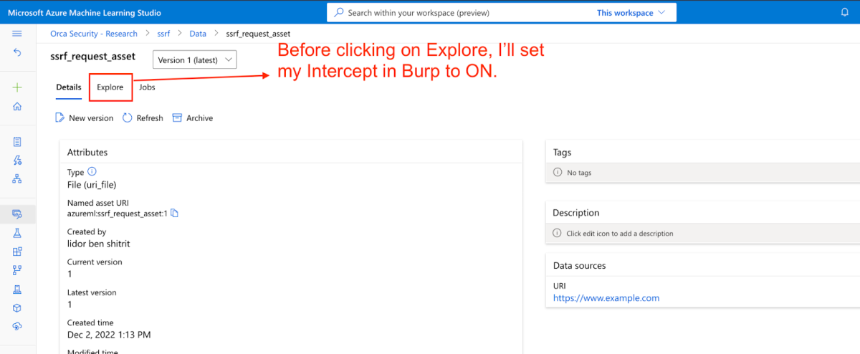The height and width of the screenshot is (354, 860).
Task: Open the notifications bell icon
Action: coord(844,13)
